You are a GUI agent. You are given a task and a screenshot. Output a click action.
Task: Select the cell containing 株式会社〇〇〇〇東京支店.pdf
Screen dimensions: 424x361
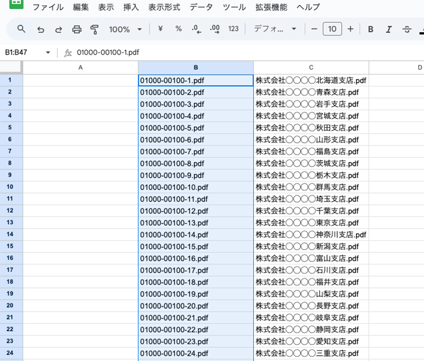(x=311, y=223)
